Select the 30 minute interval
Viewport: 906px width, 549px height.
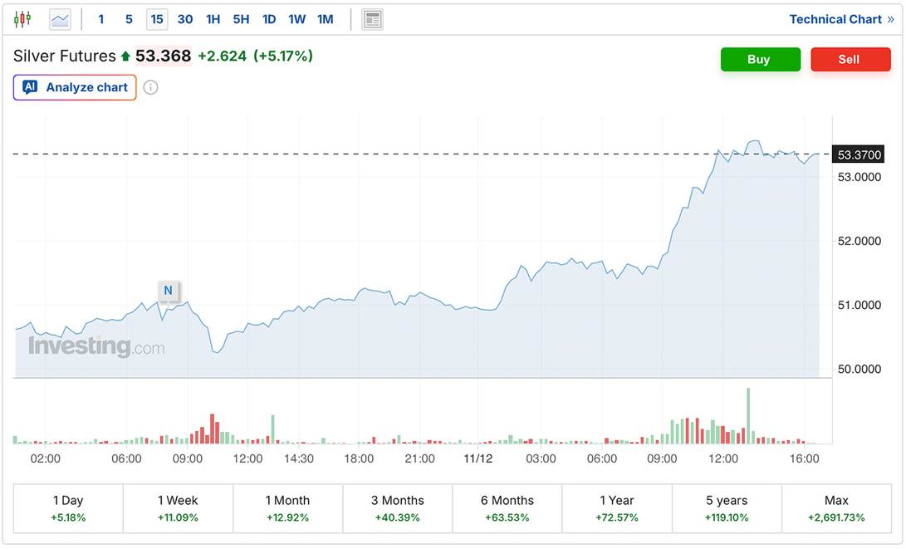click(185, 19)
